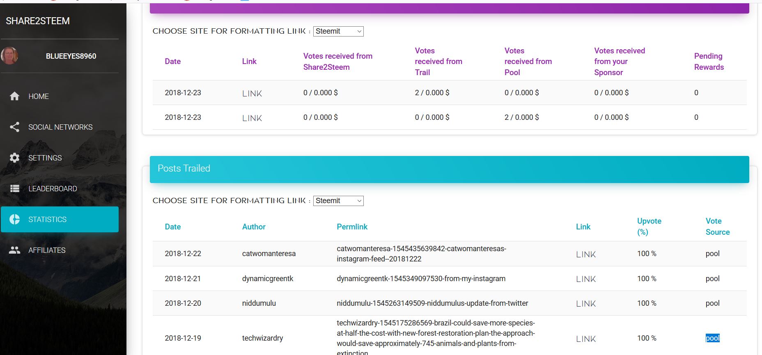The height and width of the screenshot is (355, 762).
Task: Click author name niddumulu
Action: click(x=259, y=303)
